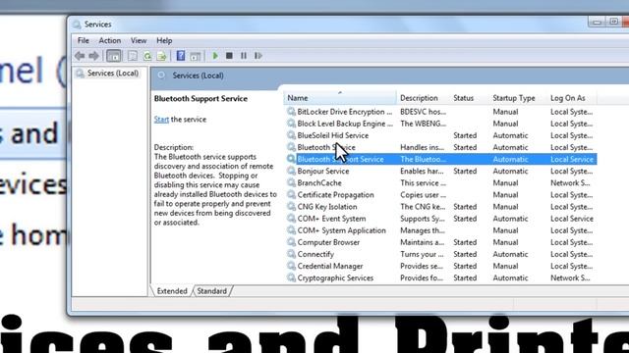Select the Computer Browser service row

pos(440,242)
